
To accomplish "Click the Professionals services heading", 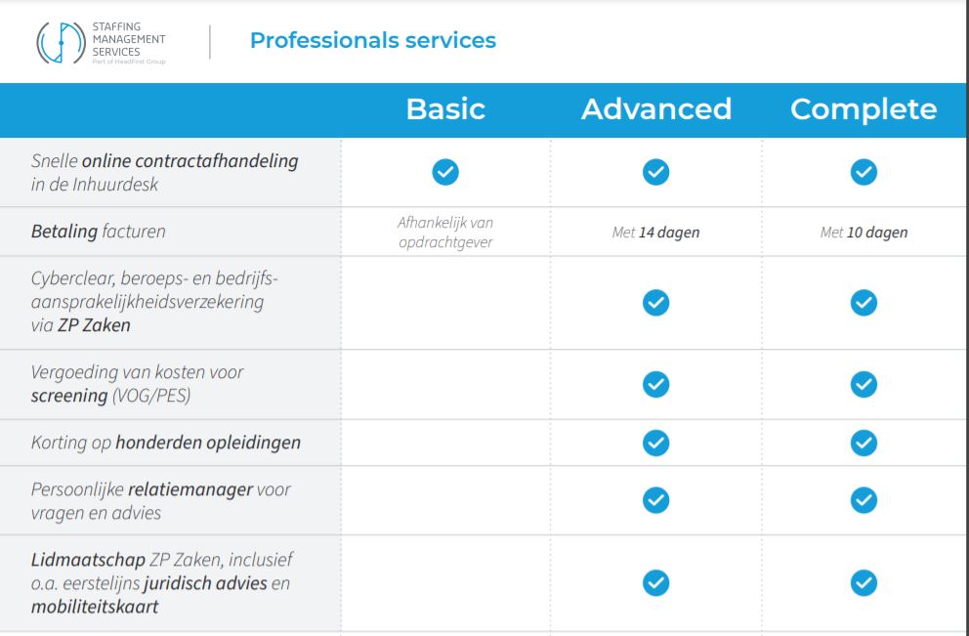I will 372,40.
